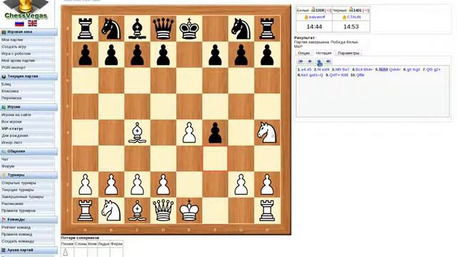Collapse the Текущие партии sidebar section
The image size is (457, 257).
click(x=29, y=76)
